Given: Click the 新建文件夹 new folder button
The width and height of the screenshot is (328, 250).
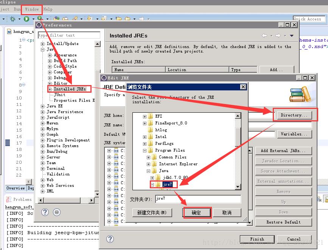Looking at the screenshot, I should pyautogui.click(x=152, y=213).
